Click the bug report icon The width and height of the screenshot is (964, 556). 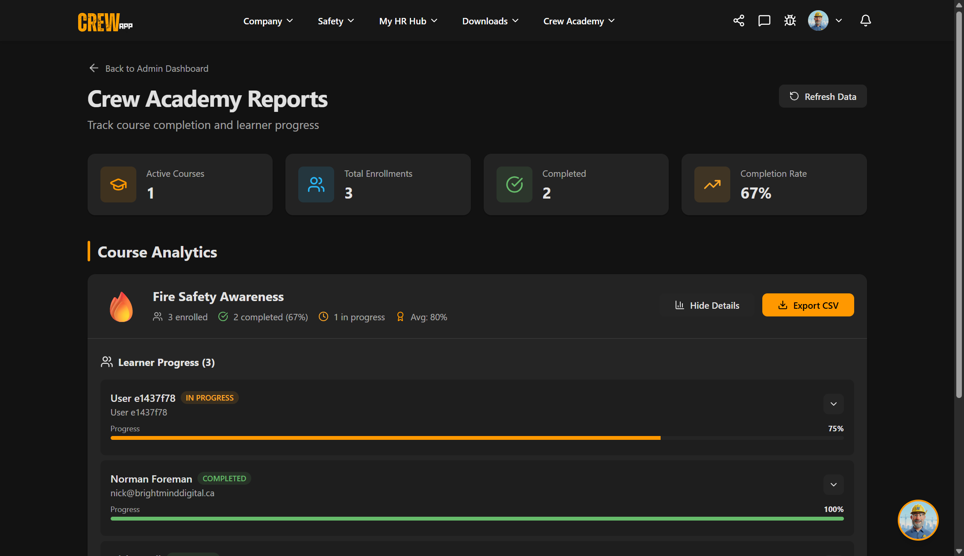(x=790, y=20)
